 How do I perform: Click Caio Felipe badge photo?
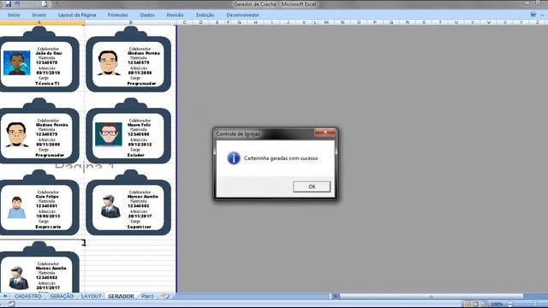[17, 207]
